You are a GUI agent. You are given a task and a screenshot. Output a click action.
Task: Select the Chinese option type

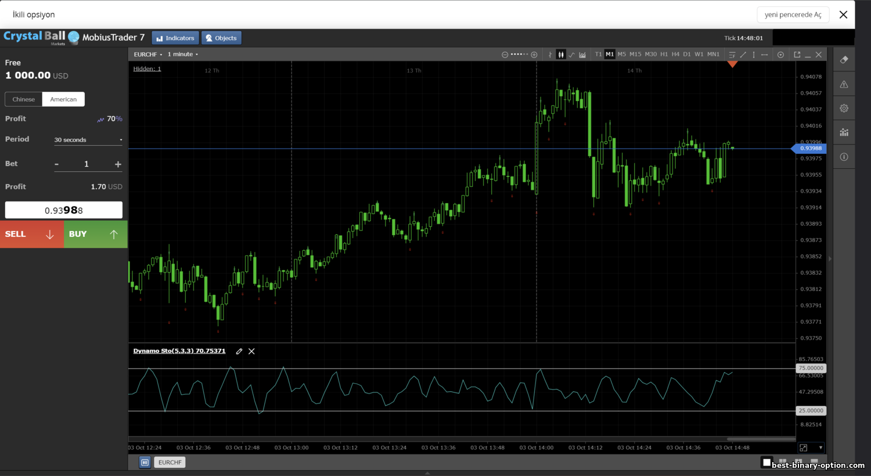[x=24, y=99]
